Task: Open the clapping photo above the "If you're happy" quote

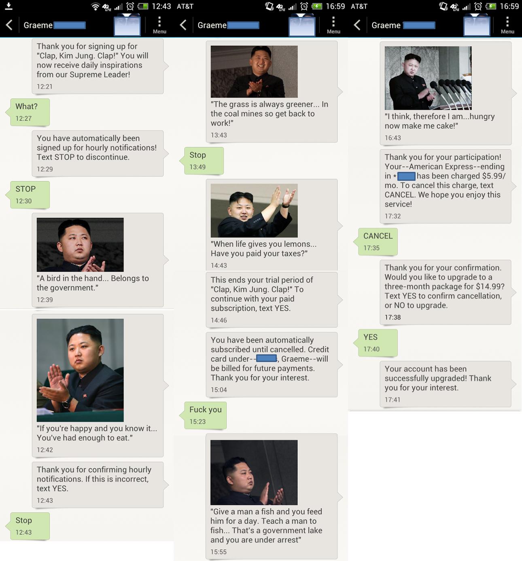Action: point(80,370)
